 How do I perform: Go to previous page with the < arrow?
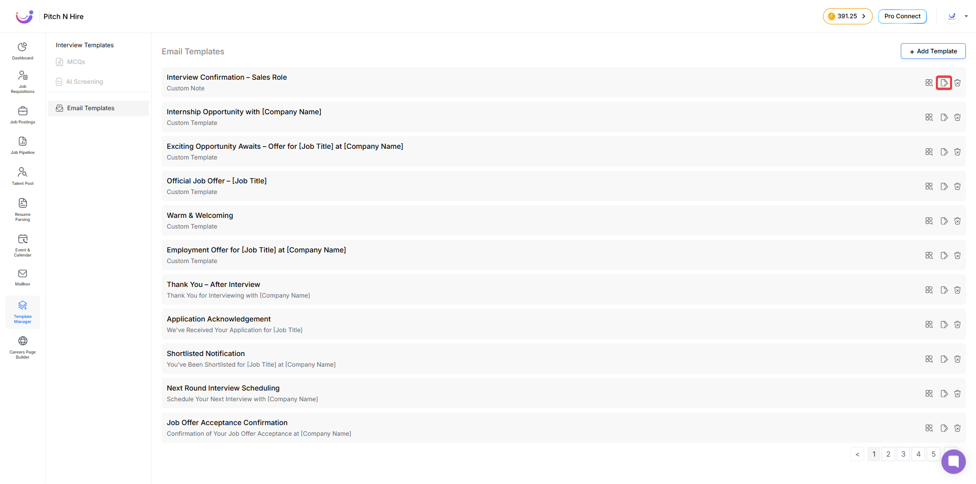click(x=857, y=454)
